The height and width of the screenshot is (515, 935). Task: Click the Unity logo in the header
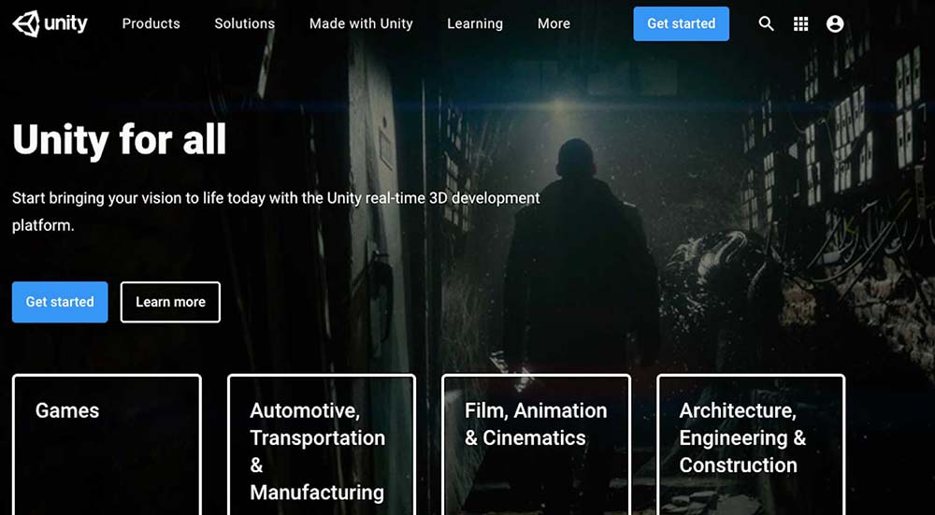tap(50, 24)
